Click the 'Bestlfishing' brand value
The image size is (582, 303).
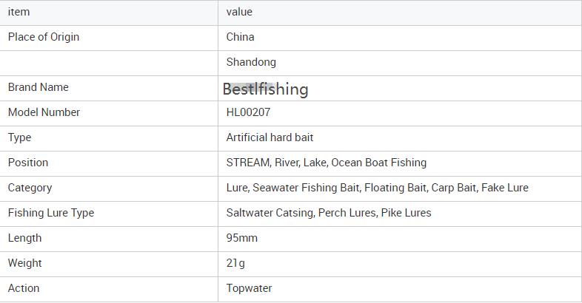pos(265,89)
